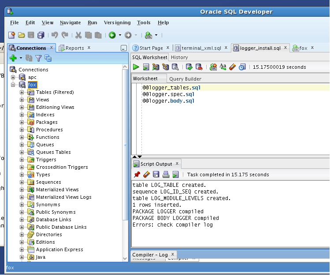Close the Script Output tab
The height and width of the screenshot is (275, 330).
tap(177, 164)
